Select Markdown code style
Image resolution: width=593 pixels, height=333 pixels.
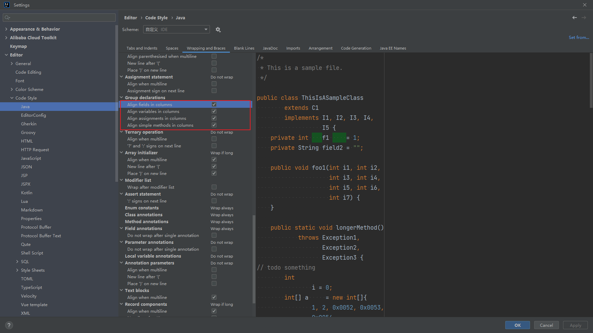[x=32, y=210]
